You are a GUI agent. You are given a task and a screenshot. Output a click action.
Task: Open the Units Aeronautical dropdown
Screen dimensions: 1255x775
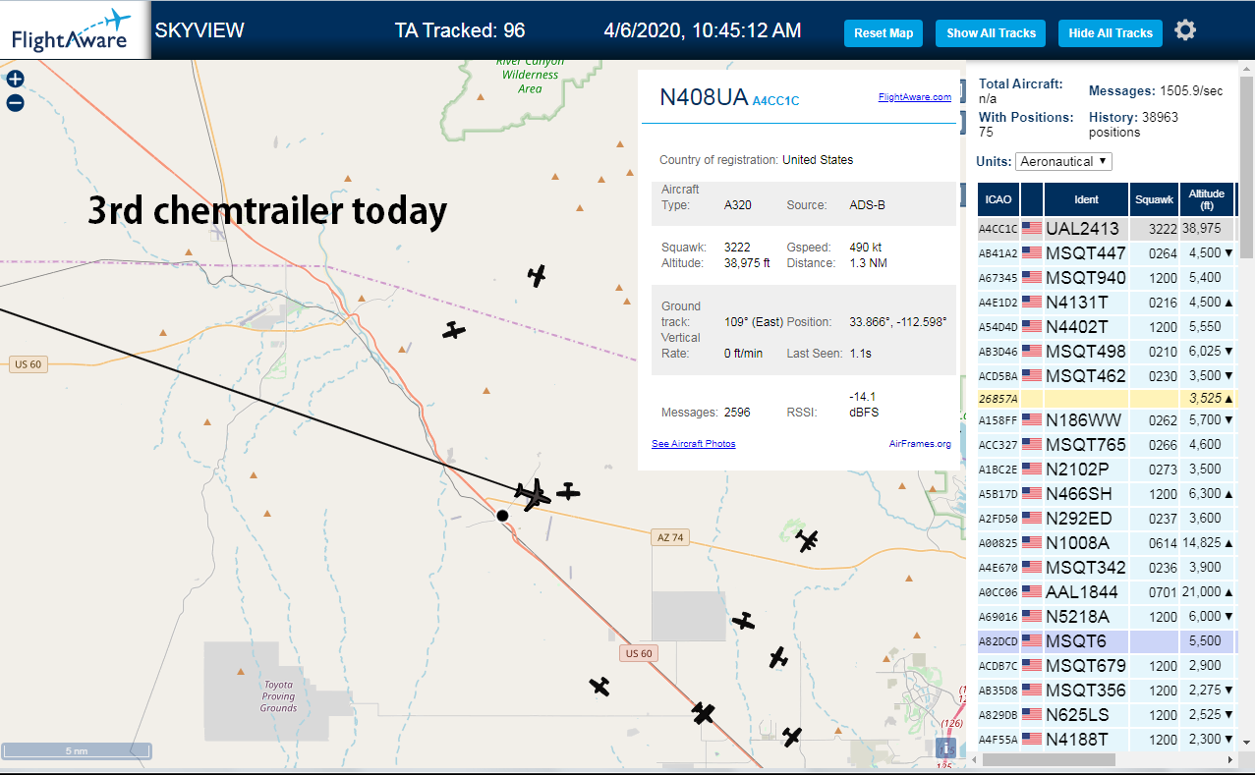(1064, 161)
